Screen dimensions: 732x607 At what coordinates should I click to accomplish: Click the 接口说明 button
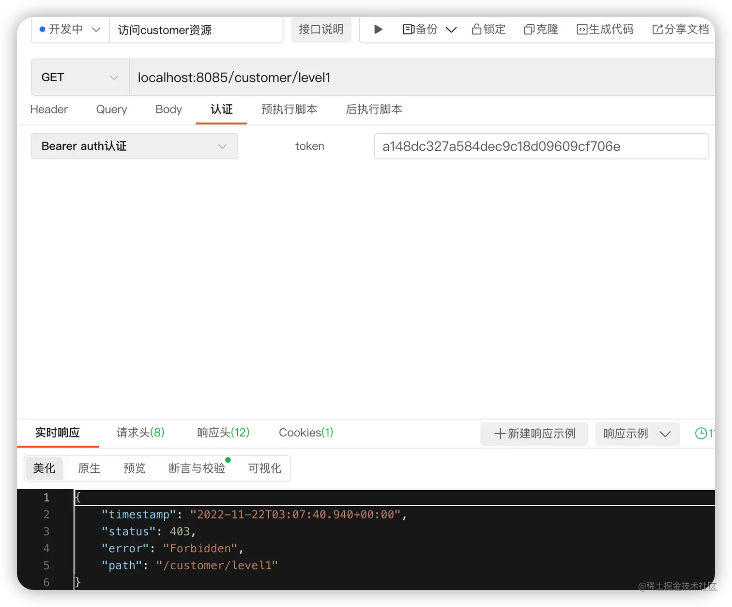(x=321, y=30)
